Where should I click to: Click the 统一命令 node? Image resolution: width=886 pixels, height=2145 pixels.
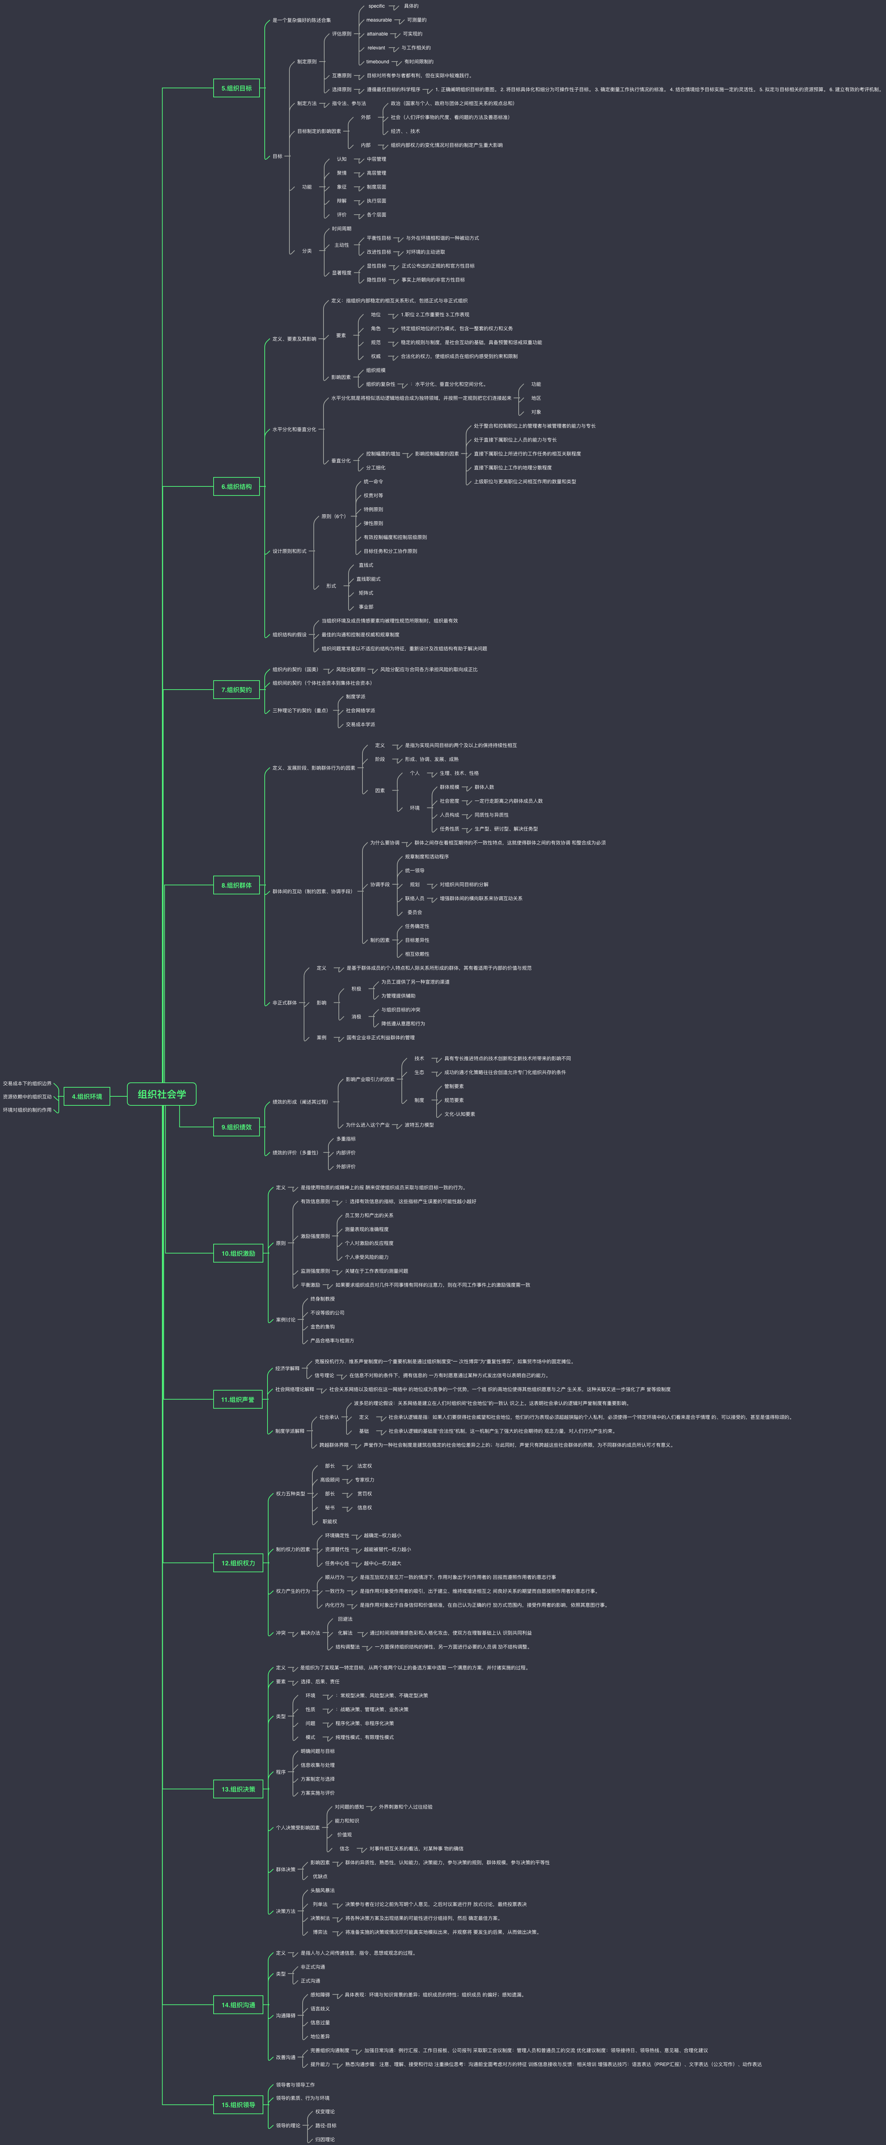pyautogui.click(x=373, y=481)
